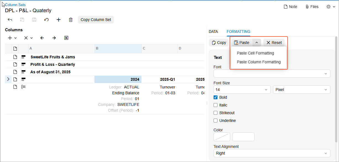339x162 pixels.
Task: Enable the Italic checkbox
Action: [x=216, y=105]
